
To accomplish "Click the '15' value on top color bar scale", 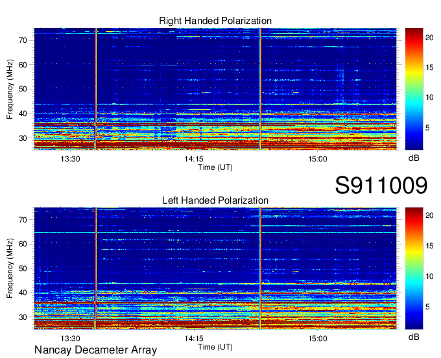I will pyautogui.click(x=429, y=68).
